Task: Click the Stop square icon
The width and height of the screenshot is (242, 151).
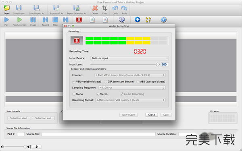Action: pyautogui.click(x=55, y=20)
